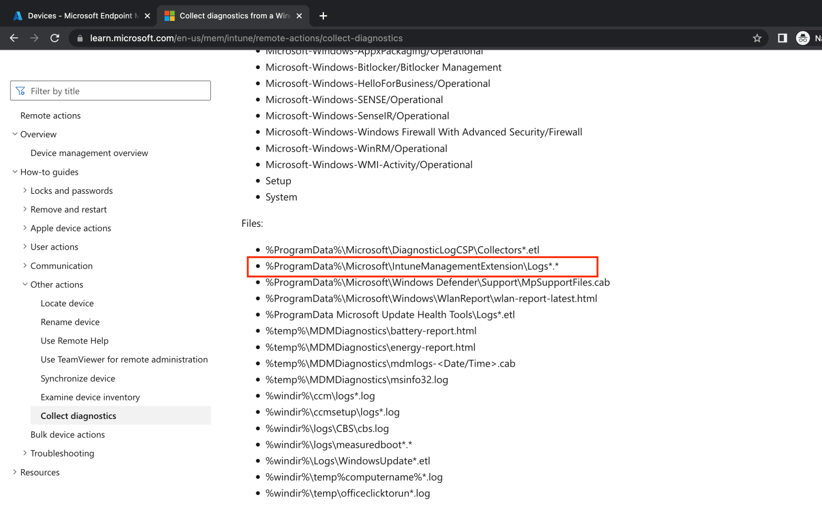Image resolution: width=822 pixels, height=522 pixels.
Task: Click the browser forward arrow
Action: (34, 38)
